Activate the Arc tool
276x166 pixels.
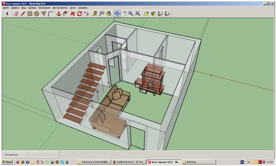pyautogui.click(x=51, y=14)
